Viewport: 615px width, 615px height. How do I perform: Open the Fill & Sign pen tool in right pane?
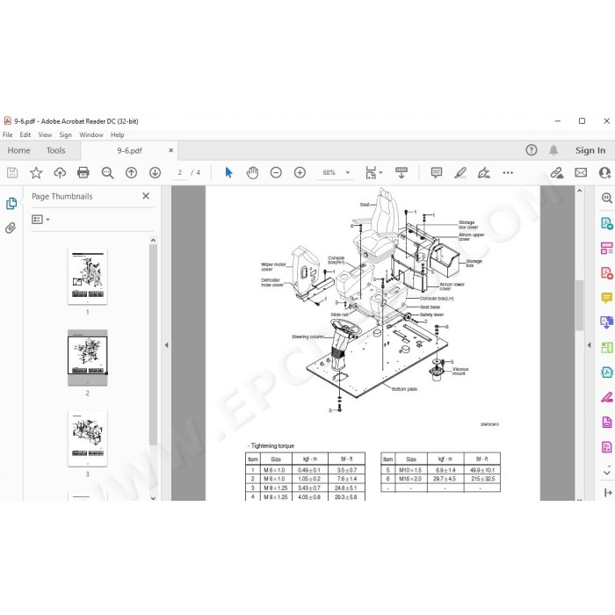click(x=607, y=397)
